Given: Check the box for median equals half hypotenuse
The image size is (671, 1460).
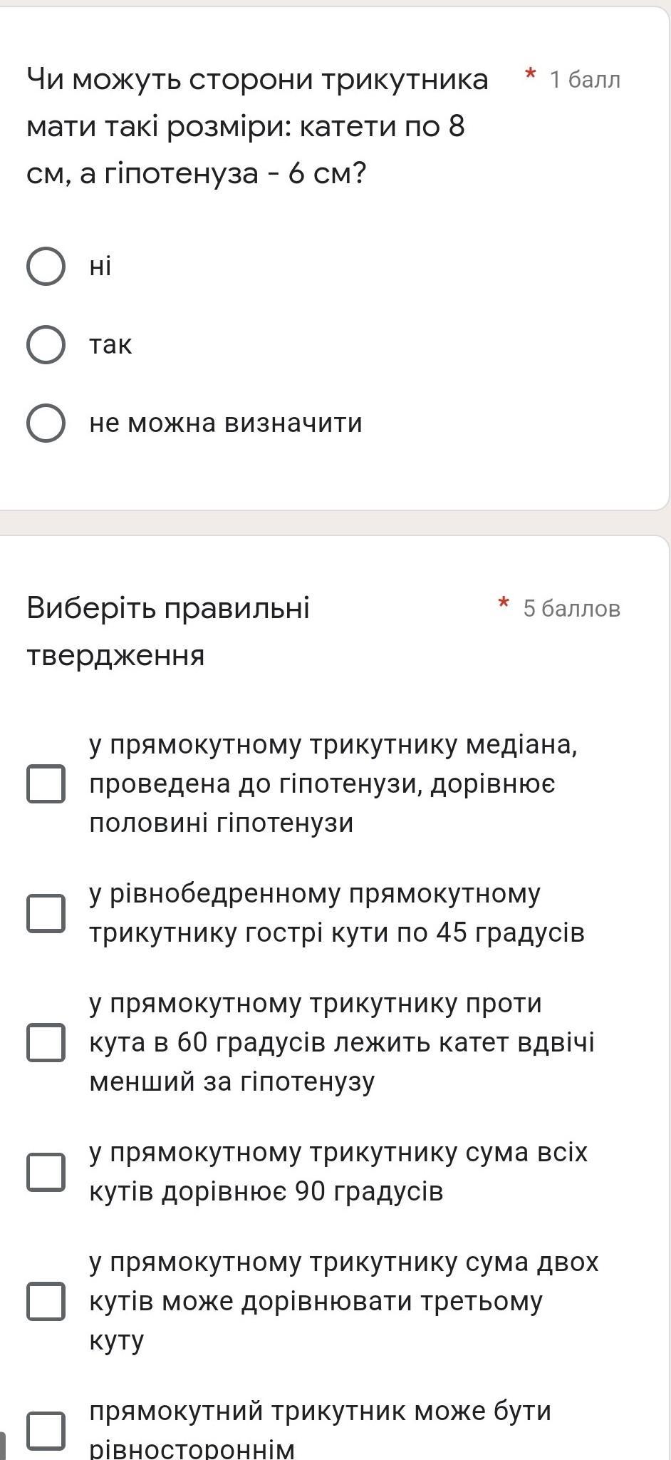Looking at the screenshot, I should tap(46, 783).
